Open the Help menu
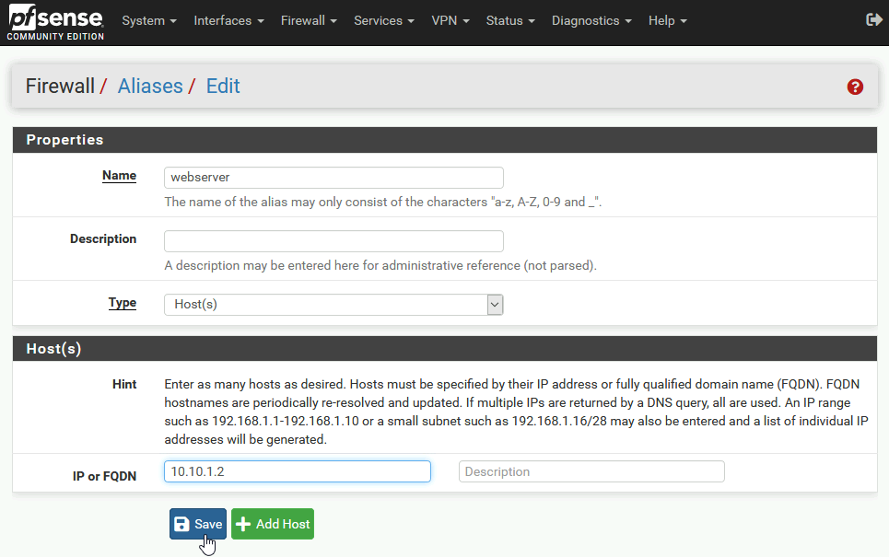 tap(667, 21)
